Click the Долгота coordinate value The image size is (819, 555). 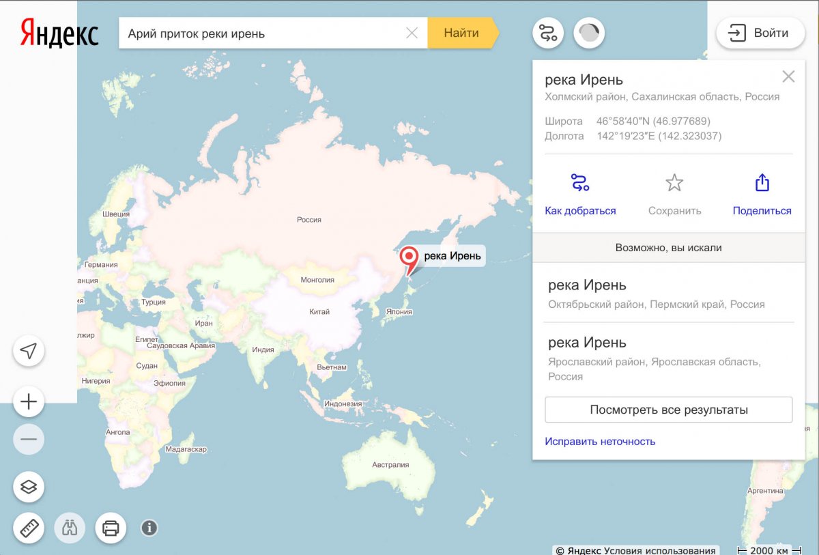pyautogui.click(x=659, y=136)
